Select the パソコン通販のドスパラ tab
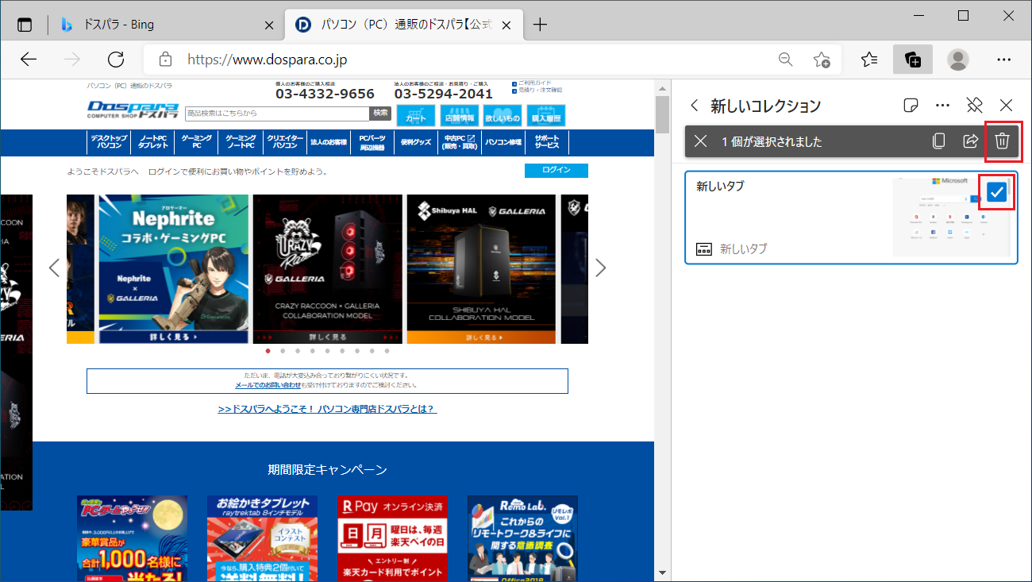 pyautogui.click(x=405, y=25)
